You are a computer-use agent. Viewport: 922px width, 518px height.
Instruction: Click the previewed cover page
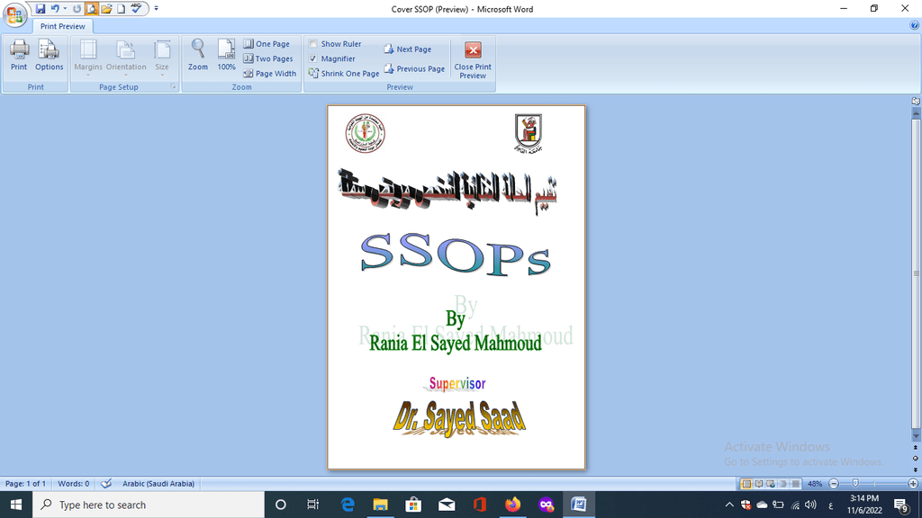click(x=456, y=287)
